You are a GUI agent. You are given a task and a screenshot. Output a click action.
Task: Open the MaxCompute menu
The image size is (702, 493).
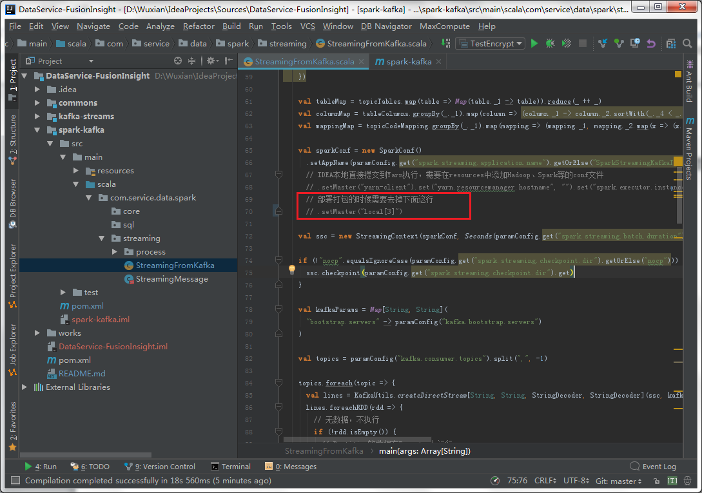click(x=445, y=26)
